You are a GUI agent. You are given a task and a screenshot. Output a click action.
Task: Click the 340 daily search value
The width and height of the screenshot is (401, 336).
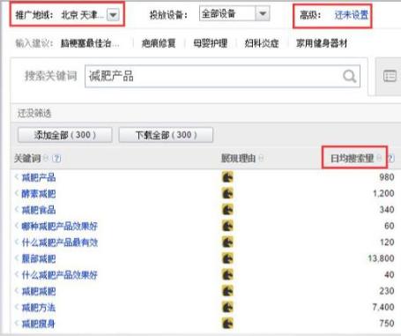387,210
